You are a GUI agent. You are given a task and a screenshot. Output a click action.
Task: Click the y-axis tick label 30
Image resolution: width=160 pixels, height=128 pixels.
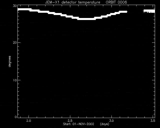pos(15,6)
